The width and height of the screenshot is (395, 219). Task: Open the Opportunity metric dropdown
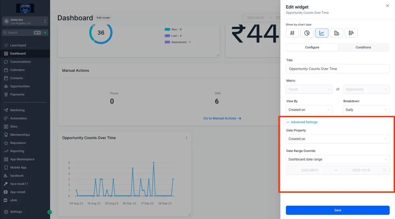click(366, 89)
